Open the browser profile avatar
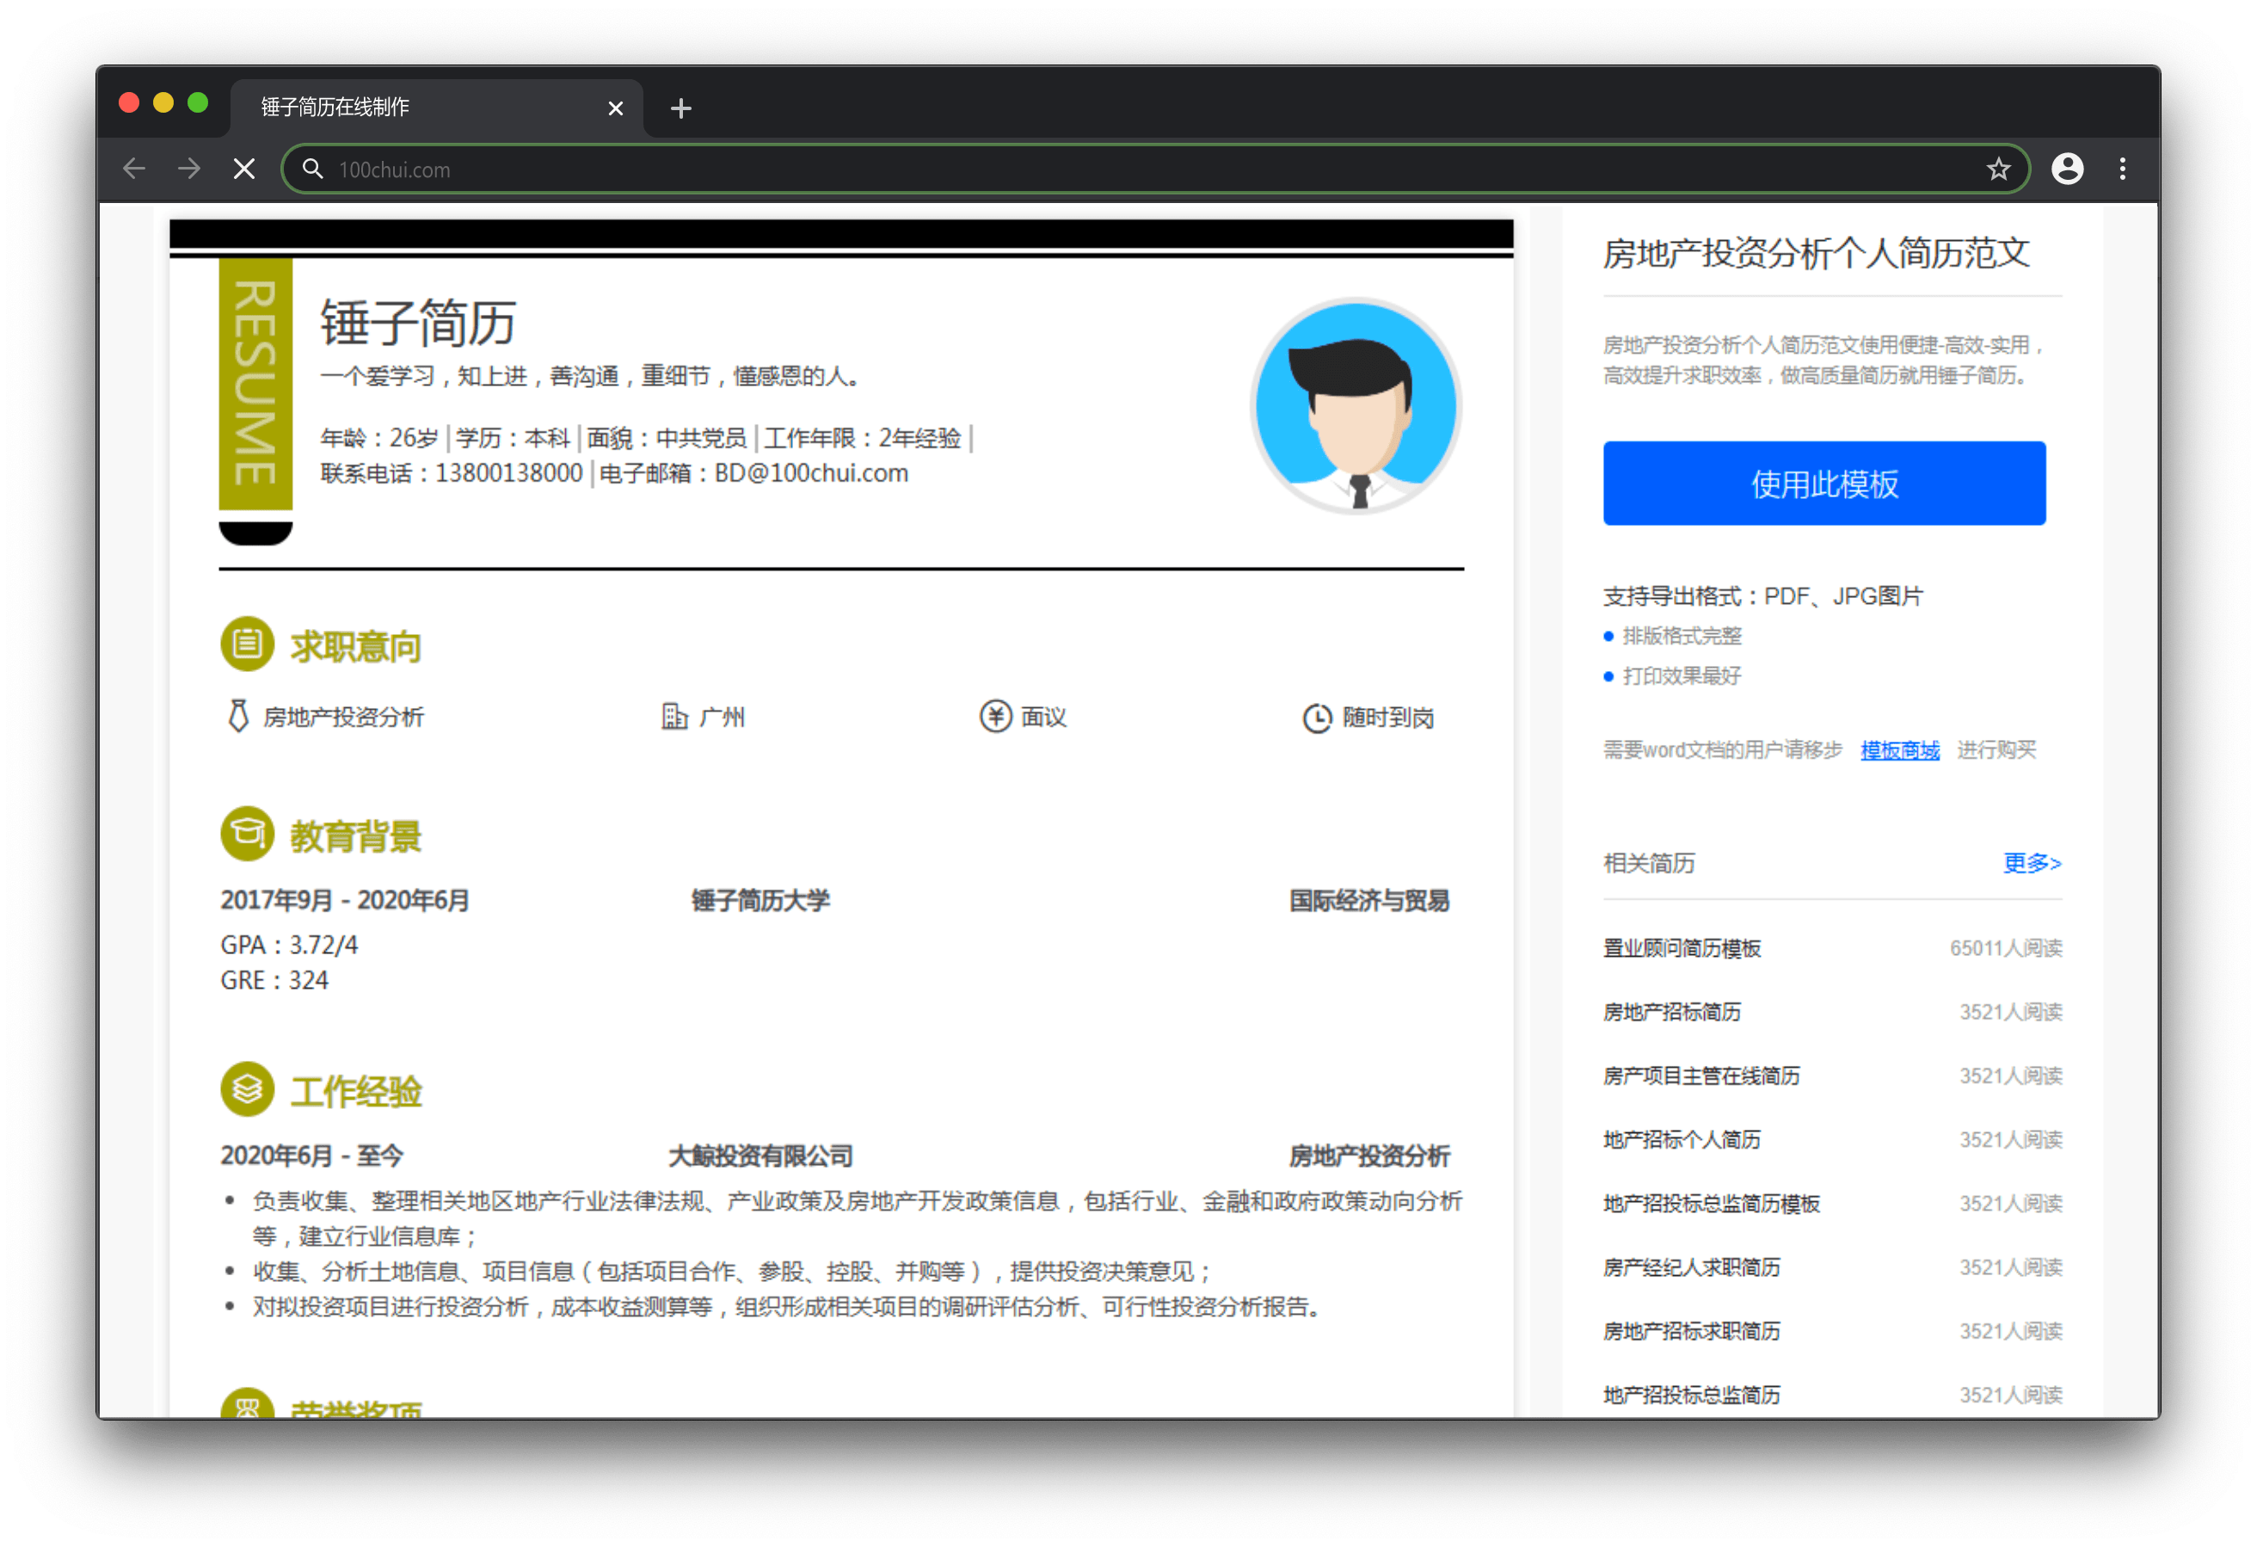The height and width of the screenshot is (1547, 2257). (2067, 169)
